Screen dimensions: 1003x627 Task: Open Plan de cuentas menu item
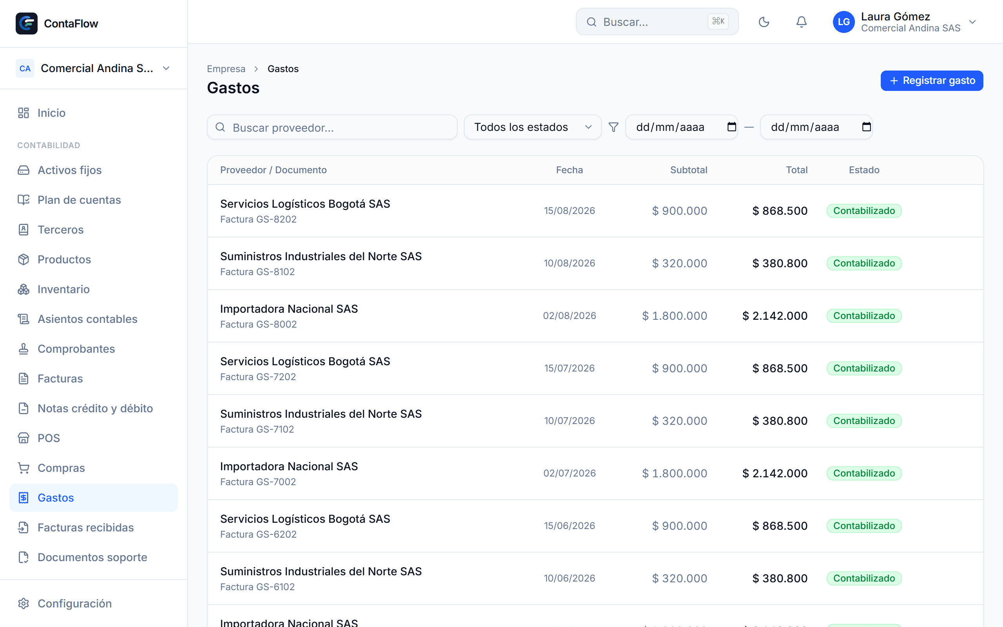pyautogui.click(x=94, y=200)
